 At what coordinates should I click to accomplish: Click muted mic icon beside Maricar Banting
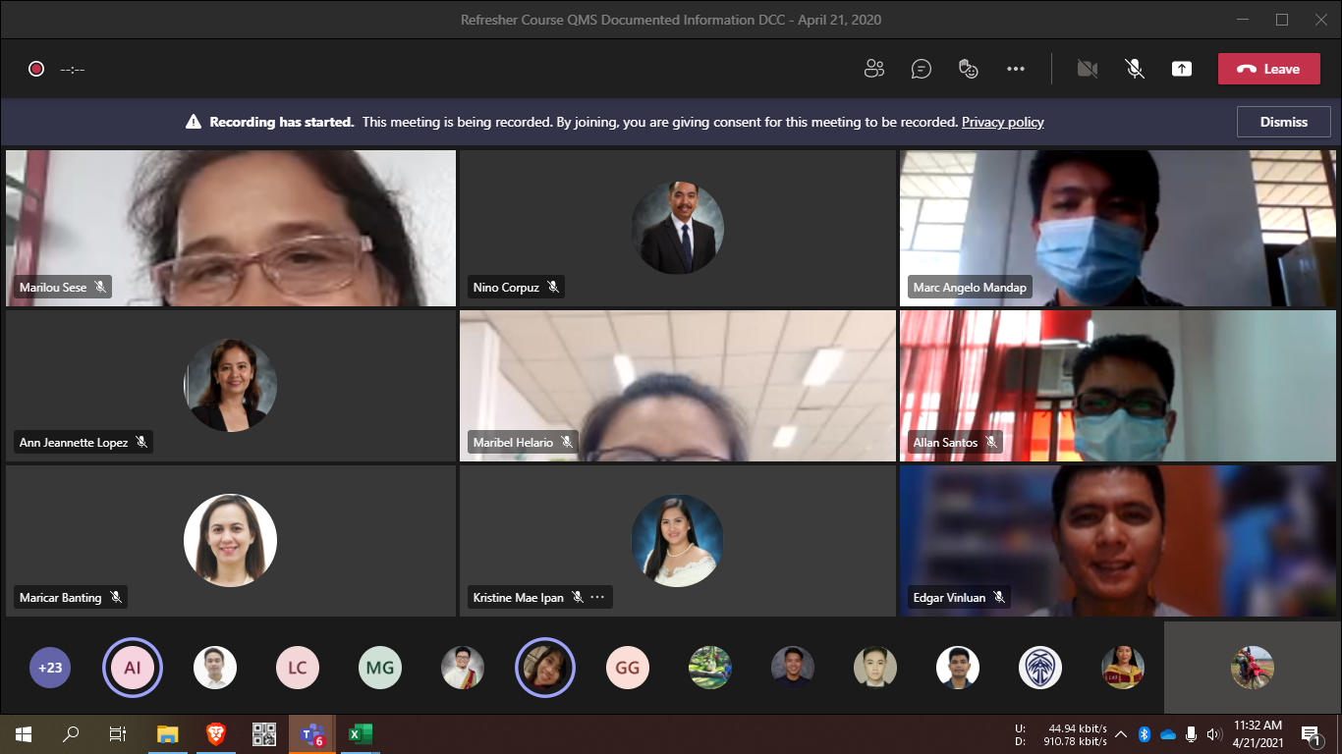[116, 597]
